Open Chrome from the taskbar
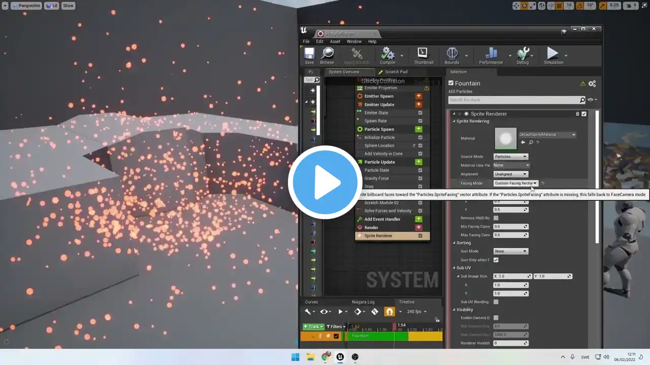This screenshot has width=650, height=365. [x=326, y=357]
